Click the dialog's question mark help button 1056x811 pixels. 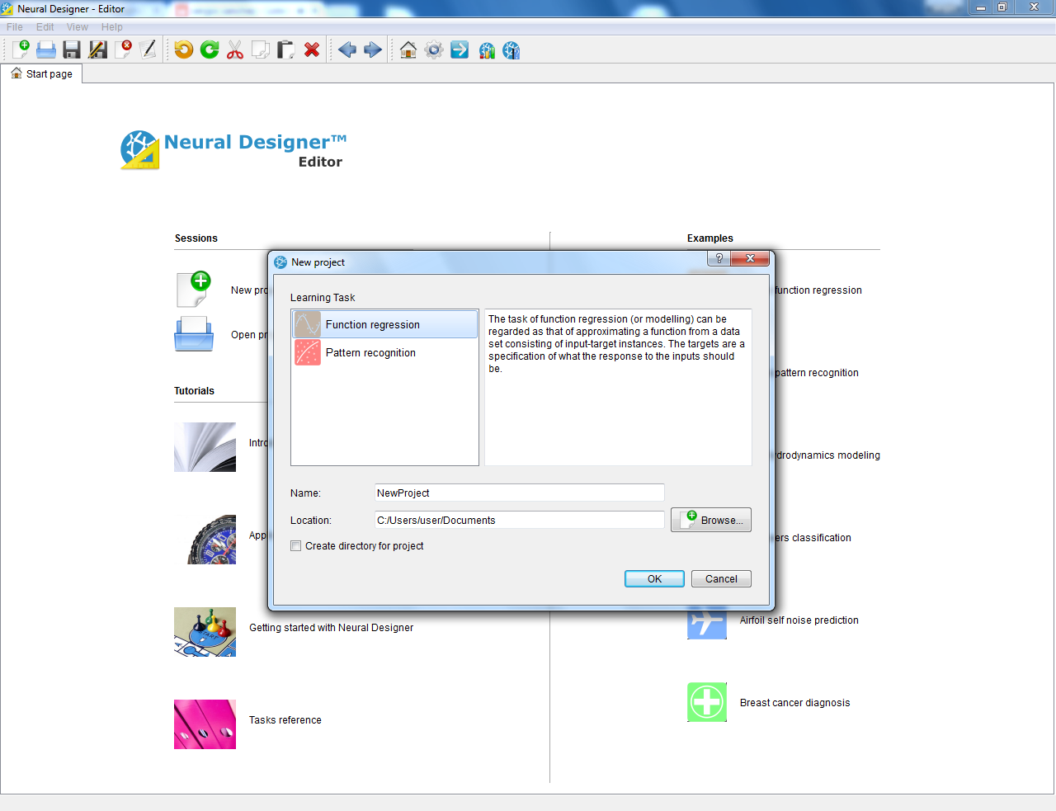[719, 258]
